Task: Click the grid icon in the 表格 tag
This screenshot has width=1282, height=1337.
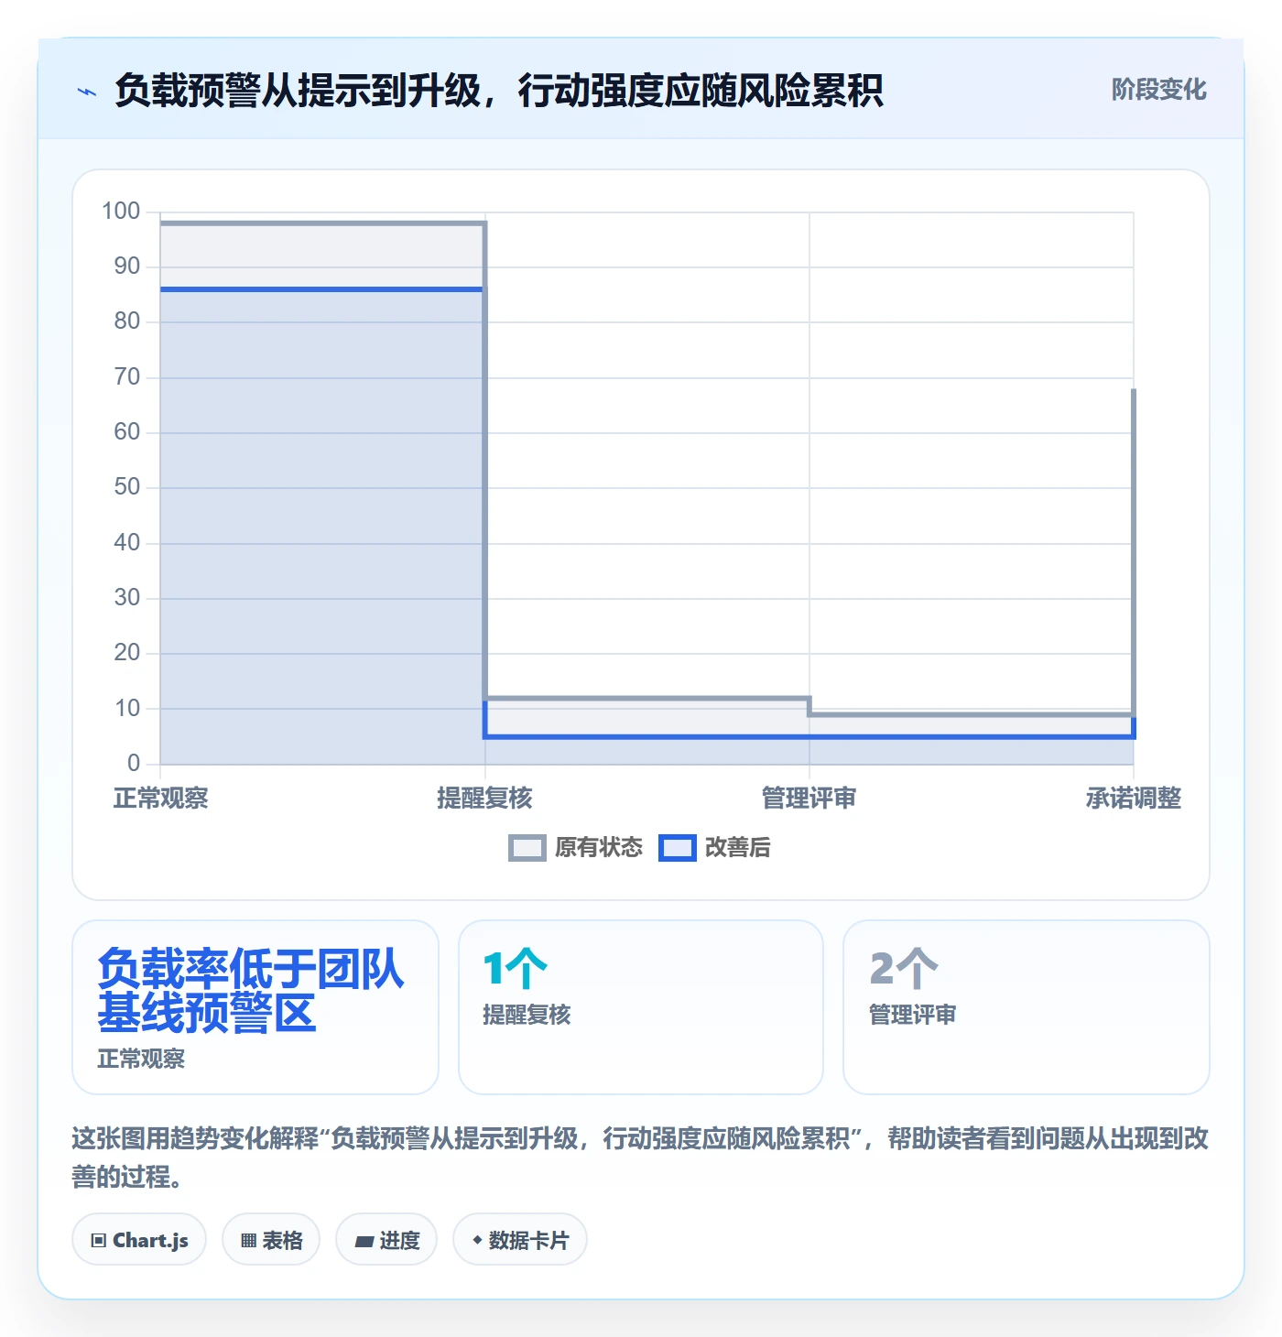Action: [248, 1241]
